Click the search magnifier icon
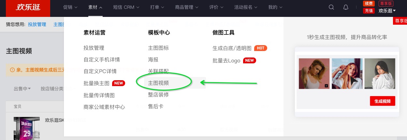407x140 pixels. click(x=331, y=7)
